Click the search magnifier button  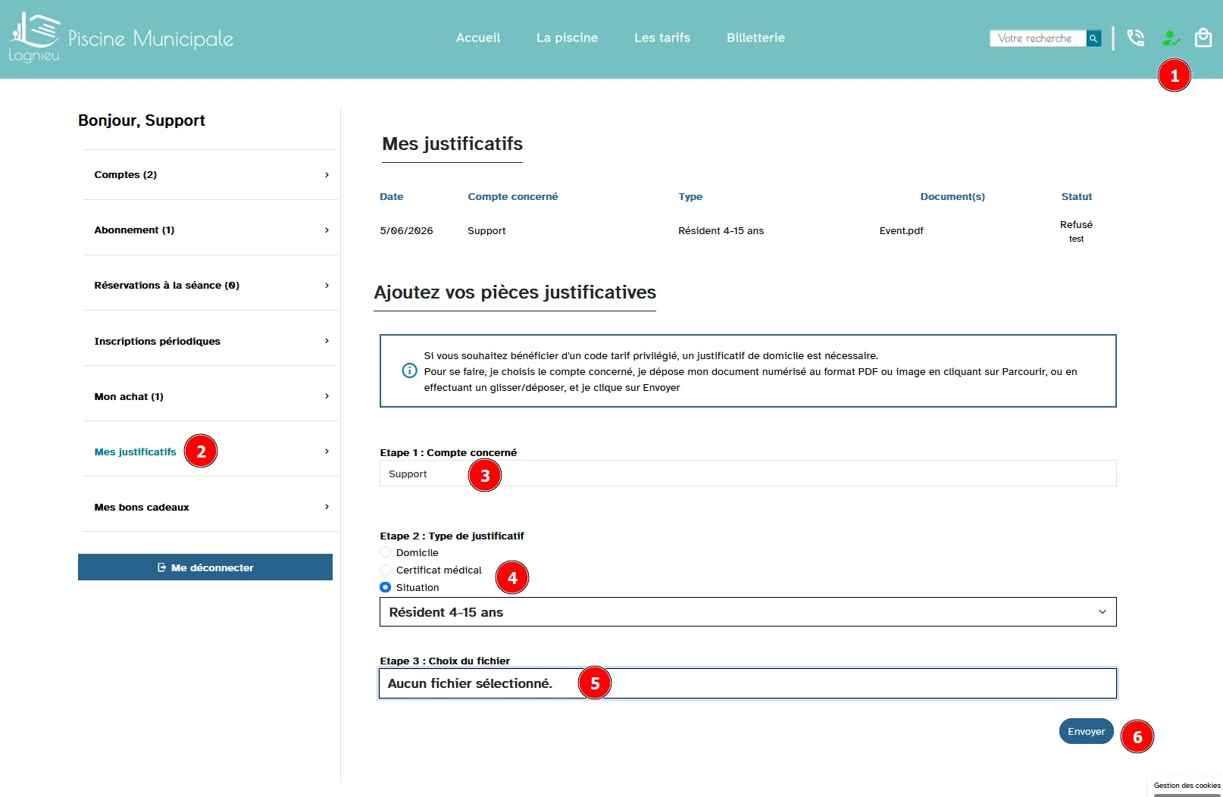[x=1093, y=38]
